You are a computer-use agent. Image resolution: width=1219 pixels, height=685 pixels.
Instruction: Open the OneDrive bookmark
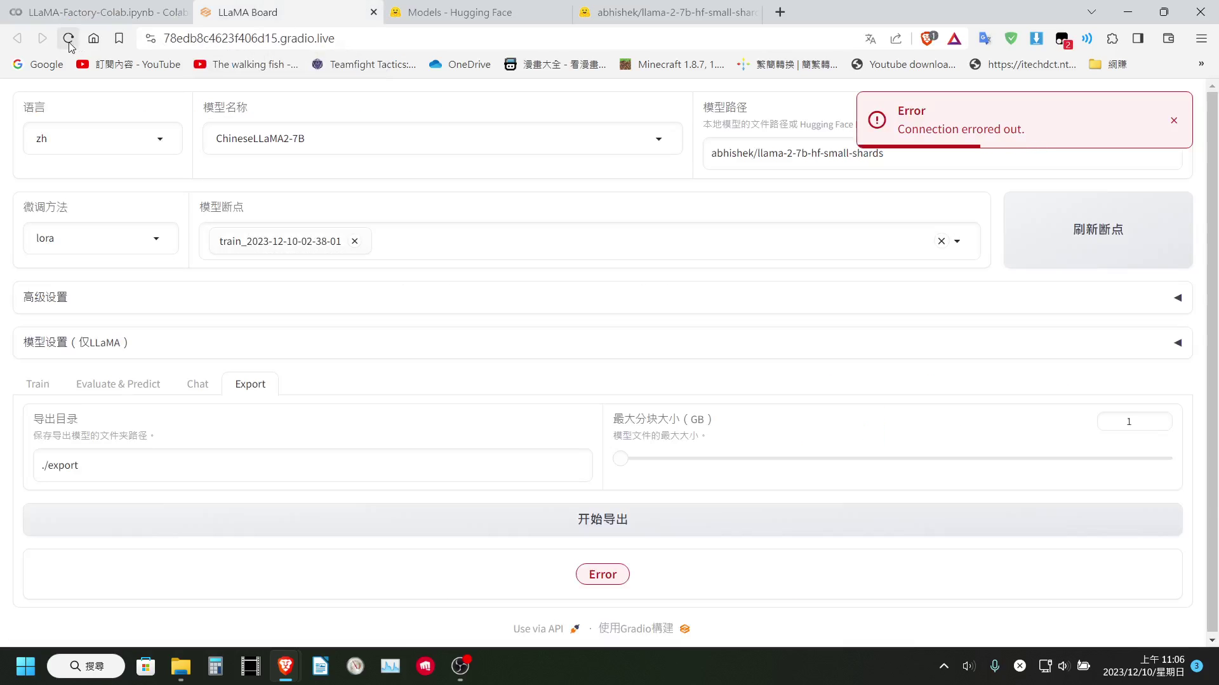tap(460, 64)
